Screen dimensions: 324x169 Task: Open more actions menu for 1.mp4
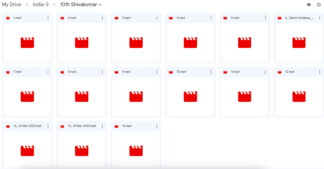48,18
